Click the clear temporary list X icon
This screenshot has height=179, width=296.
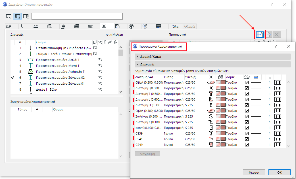click(277, 35)
